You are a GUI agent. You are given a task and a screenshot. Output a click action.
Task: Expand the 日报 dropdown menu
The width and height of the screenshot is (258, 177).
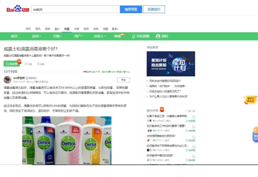57,36
